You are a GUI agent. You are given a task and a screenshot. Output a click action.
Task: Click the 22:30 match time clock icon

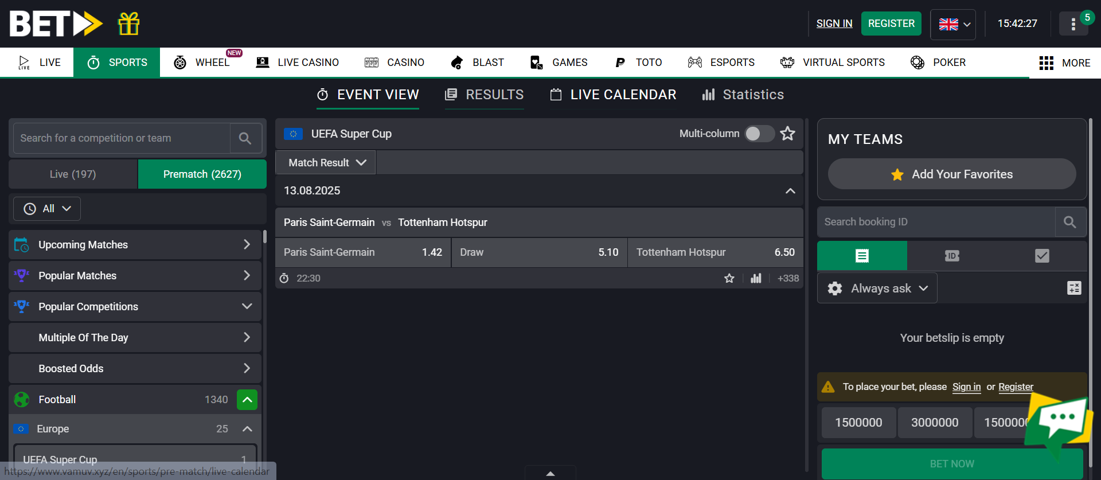284,278
